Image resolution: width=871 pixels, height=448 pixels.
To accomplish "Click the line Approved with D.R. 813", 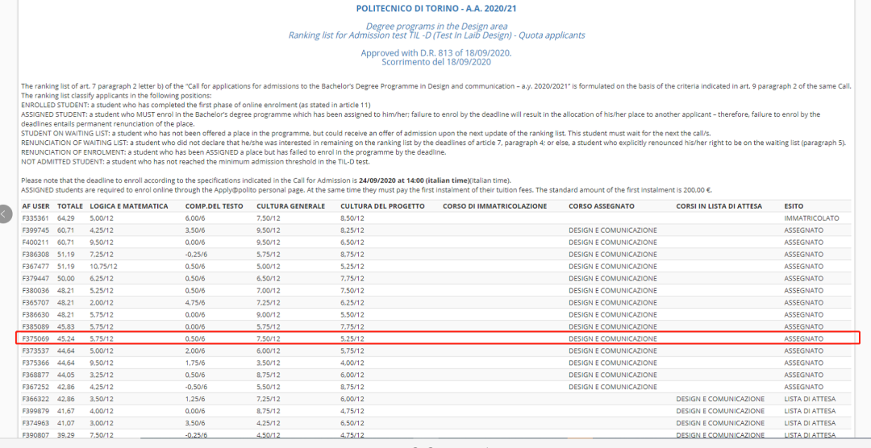I will click(436, 53).
